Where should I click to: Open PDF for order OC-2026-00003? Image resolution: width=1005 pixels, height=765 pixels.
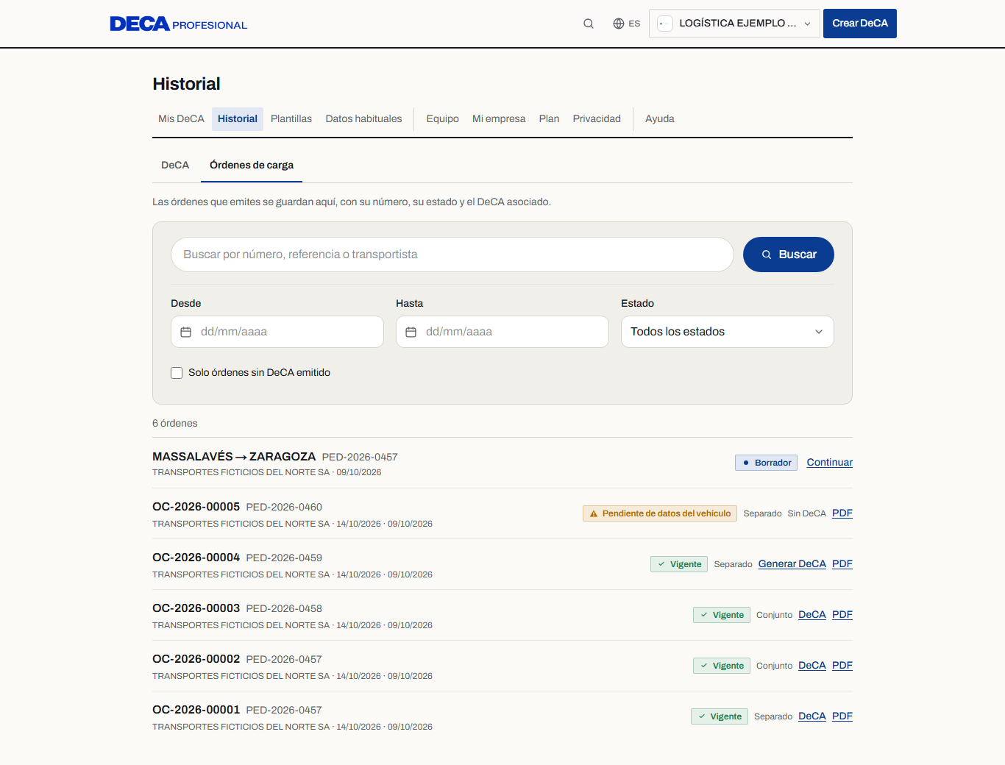click(x=842, y=615)
